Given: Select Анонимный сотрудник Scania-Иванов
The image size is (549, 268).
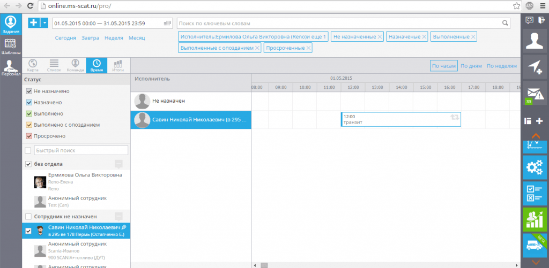Looking at the screenshot, I should pos(76,250).
